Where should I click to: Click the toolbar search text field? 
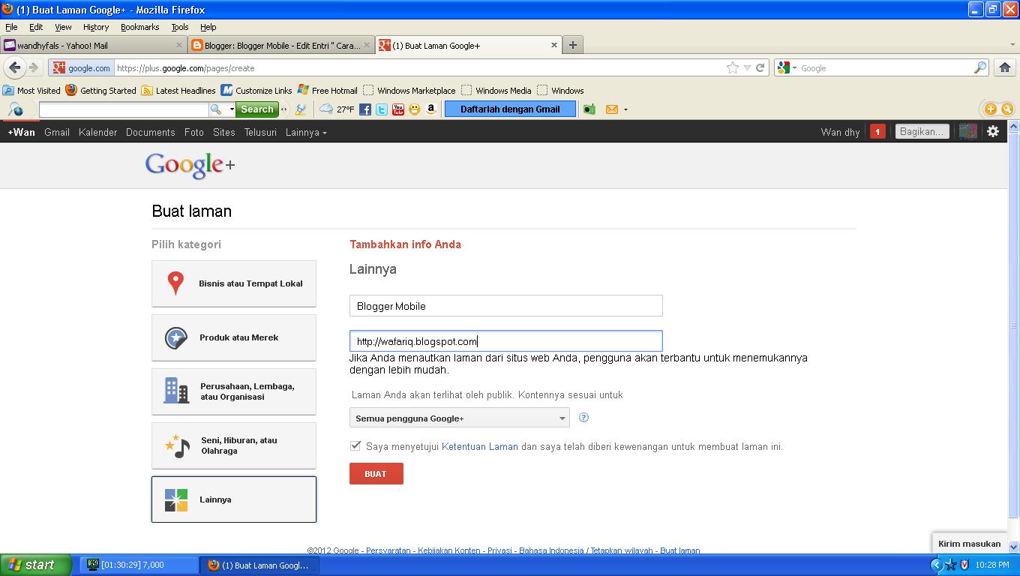[124, 109]
